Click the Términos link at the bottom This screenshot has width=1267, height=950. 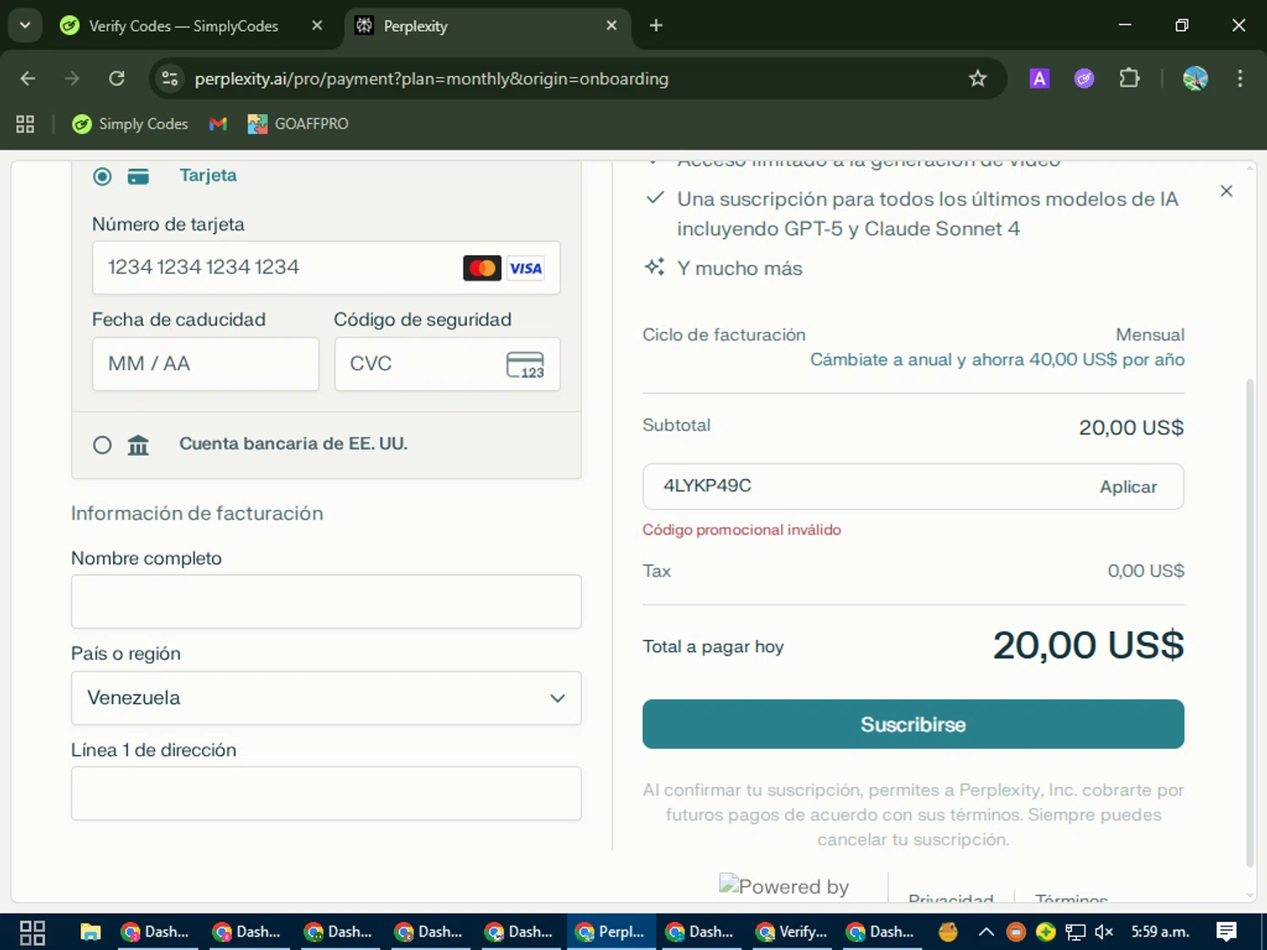click(x=1071, y=899)
